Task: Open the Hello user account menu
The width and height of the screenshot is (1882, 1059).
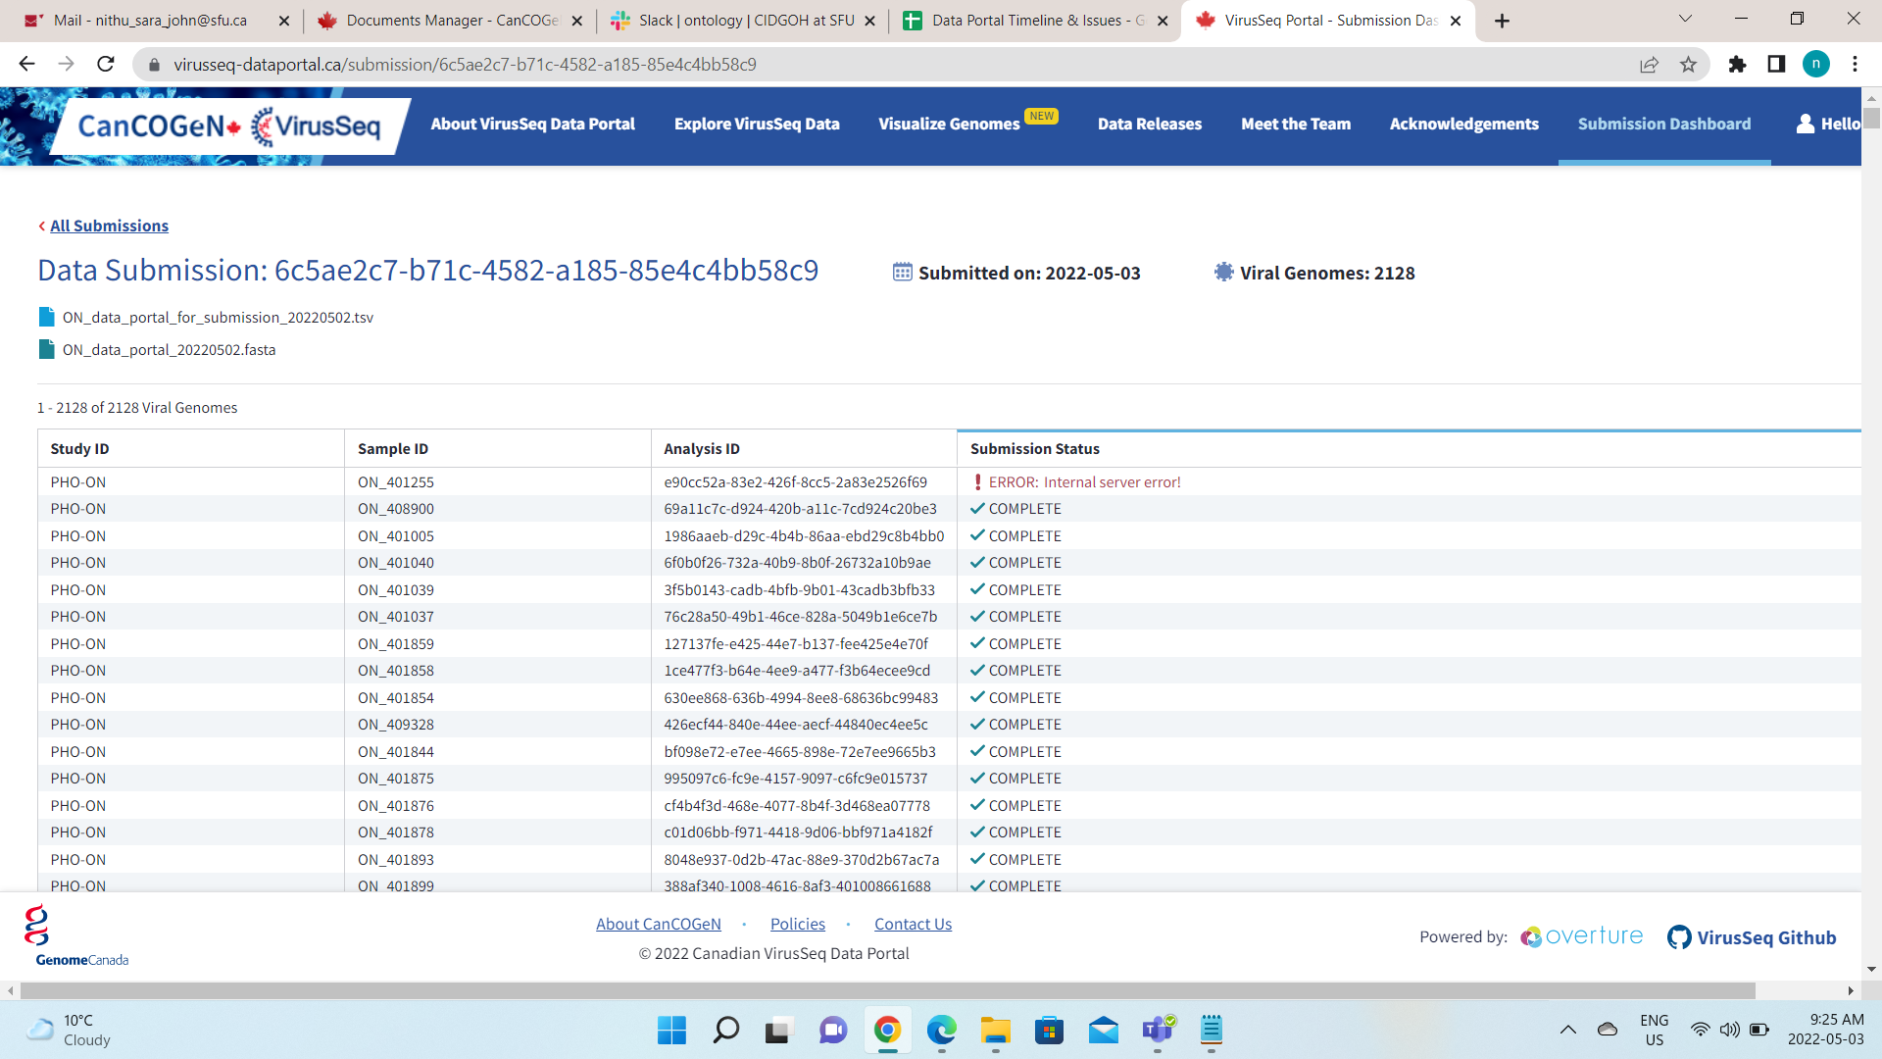Action: (x=1828, y=125)
